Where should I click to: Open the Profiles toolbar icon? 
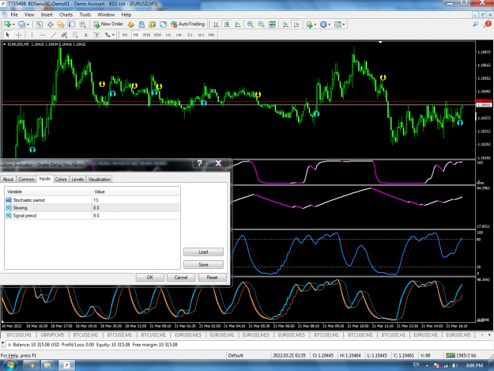[x=21, y=25]
